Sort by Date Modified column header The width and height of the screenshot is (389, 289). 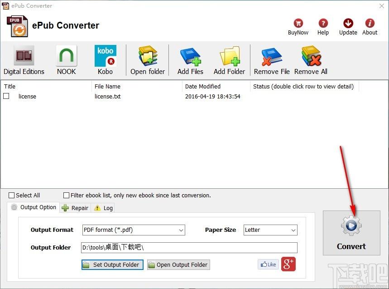(216, 87)
